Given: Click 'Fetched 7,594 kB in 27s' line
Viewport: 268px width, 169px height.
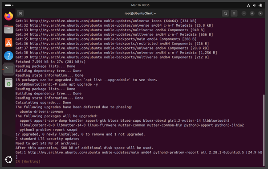Looking at the screenshot, I should click(50, 62).
